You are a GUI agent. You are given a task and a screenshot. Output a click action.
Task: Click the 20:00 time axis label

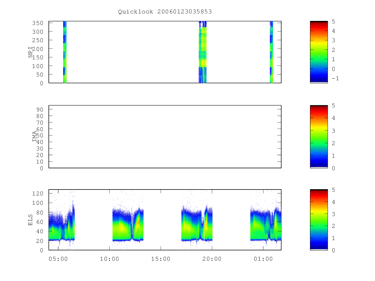tap(212, 259)
